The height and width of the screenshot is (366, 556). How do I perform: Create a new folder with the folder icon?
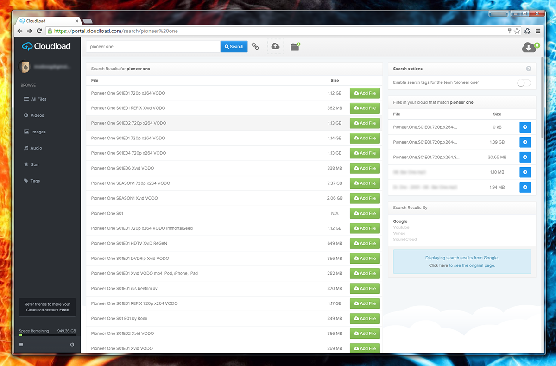[x=295, y=46]
